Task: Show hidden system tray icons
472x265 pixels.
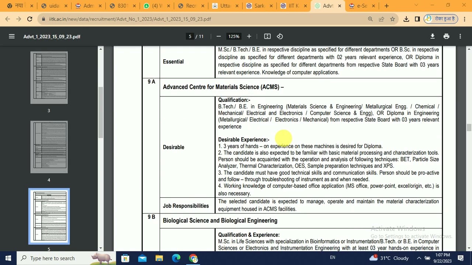Action: (419, 258)
